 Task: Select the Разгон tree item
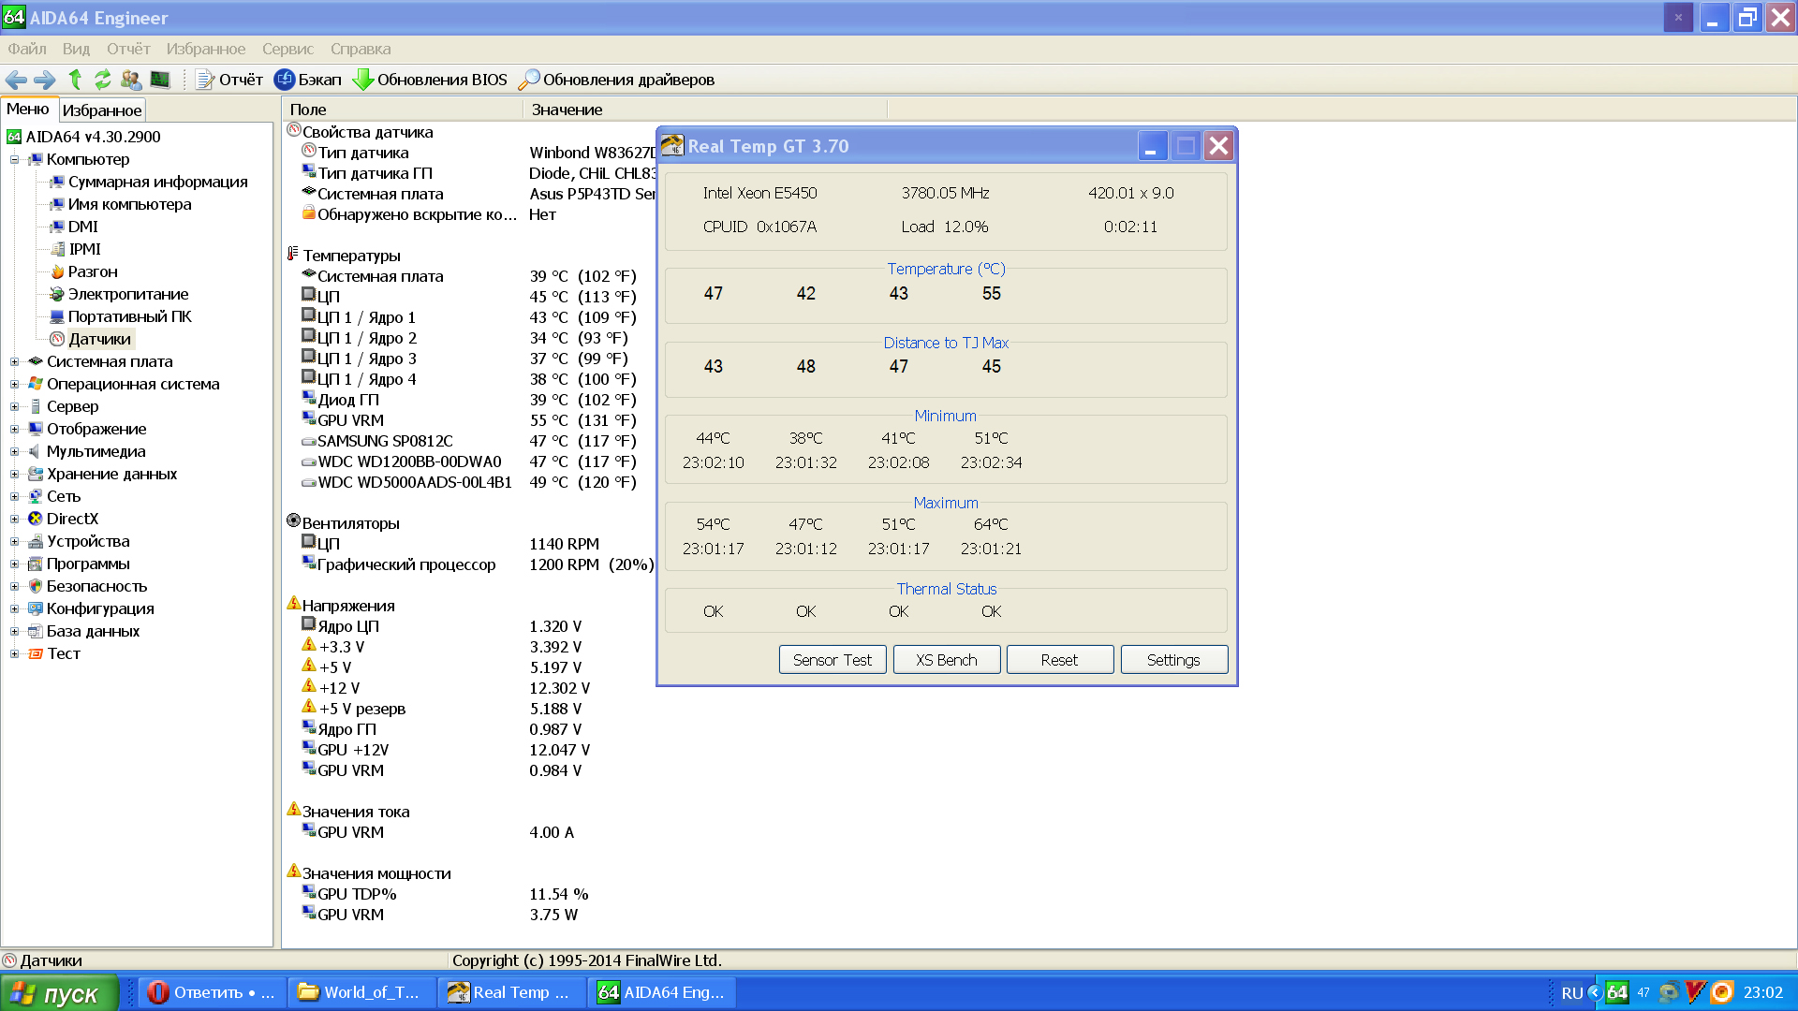92,271
